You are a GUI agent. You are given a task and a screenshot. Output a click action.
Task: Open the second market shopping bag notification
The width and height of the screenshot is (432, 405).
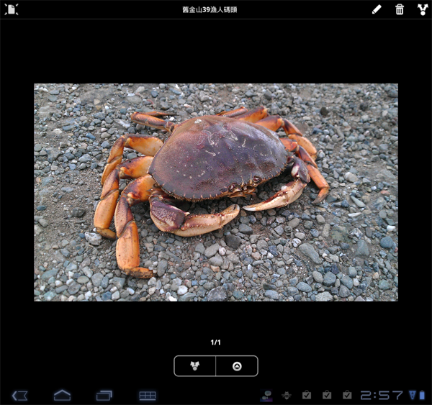coord(327,395)
